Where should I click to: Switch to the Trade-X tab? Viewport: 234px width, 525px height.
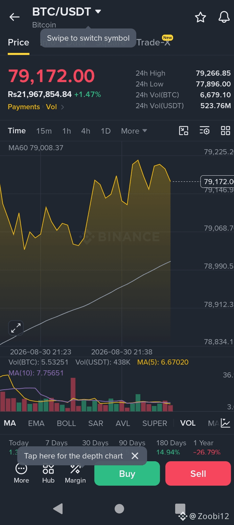(153, 42)
